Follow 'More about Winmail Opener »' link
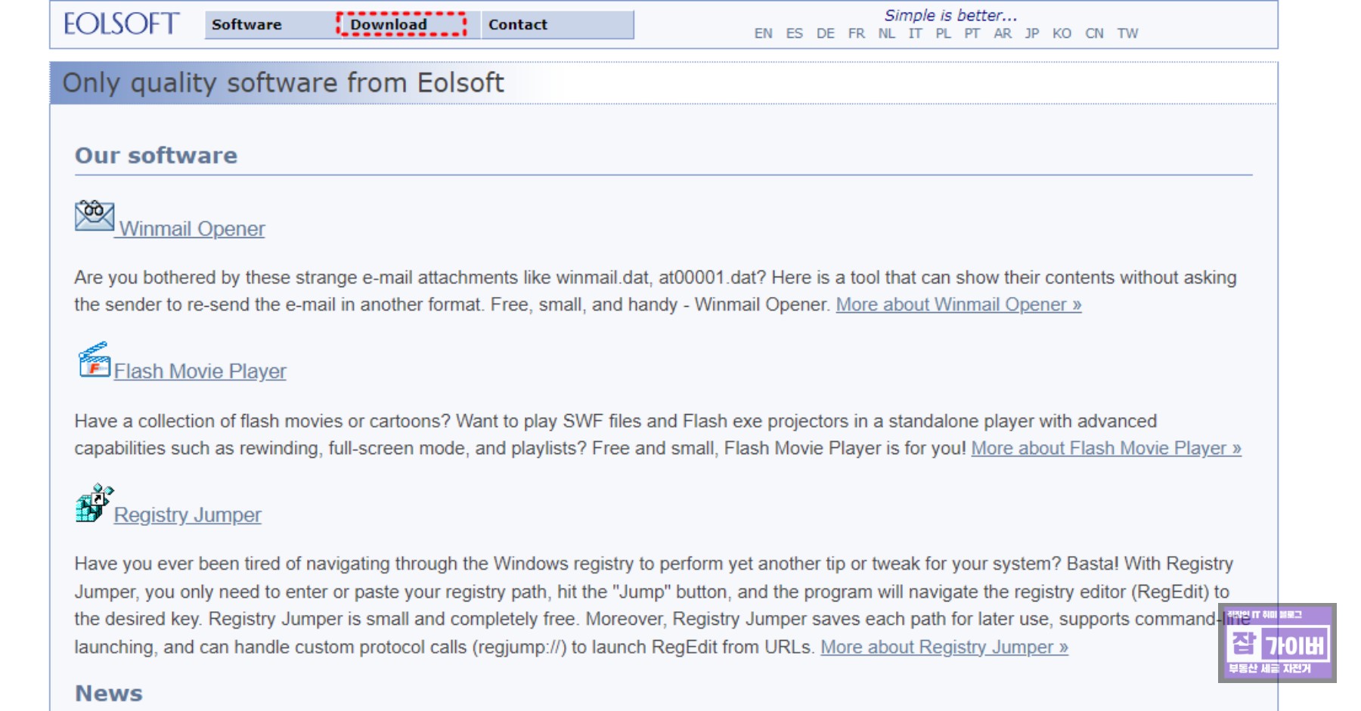 958,304
